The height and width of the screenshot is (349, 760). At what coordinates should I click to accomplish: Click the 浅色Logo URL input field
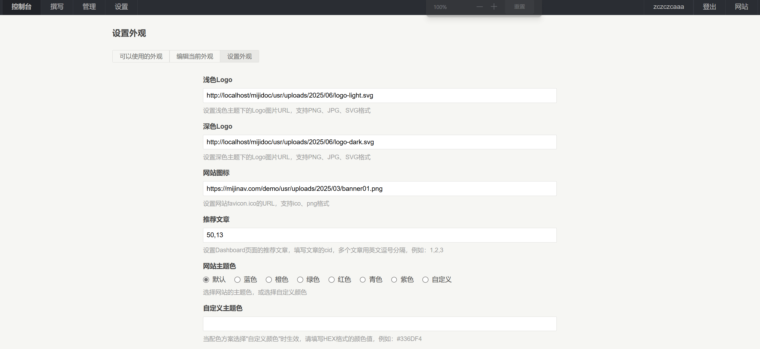point(379,96)
